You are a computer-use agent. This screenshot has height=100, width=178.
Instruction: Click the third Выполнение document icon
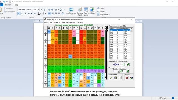(120, 78)
